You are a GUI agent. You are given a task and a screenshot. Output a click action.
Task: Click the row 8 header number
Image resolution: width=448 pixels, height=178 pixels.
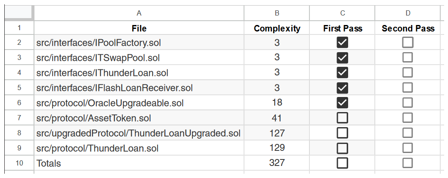(x=19, y=133)
